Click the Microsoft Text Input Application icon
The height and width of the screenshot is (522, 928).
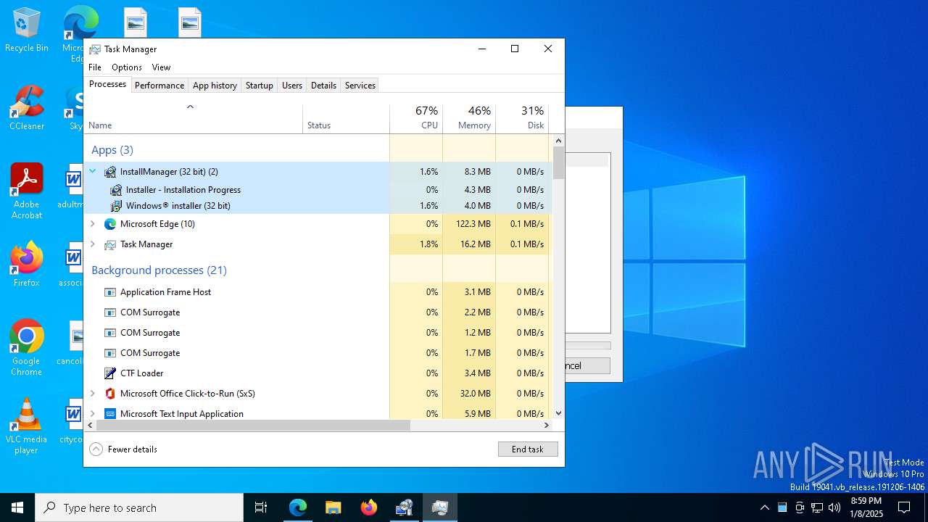pos(110,414)
